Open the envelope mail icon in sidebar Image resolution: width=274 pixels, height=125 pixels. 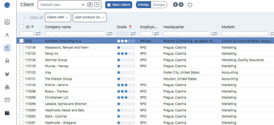point(7,100)
